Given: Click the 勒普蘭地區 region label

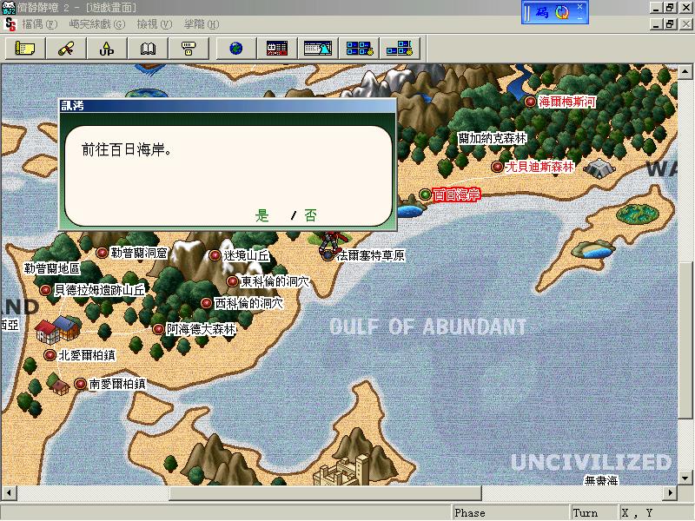Looking at the screenshot, I should coord(52,268).
